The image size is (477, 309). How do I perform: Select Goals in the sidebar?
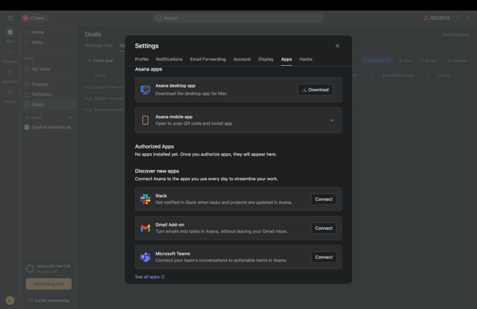pos(48,104)
